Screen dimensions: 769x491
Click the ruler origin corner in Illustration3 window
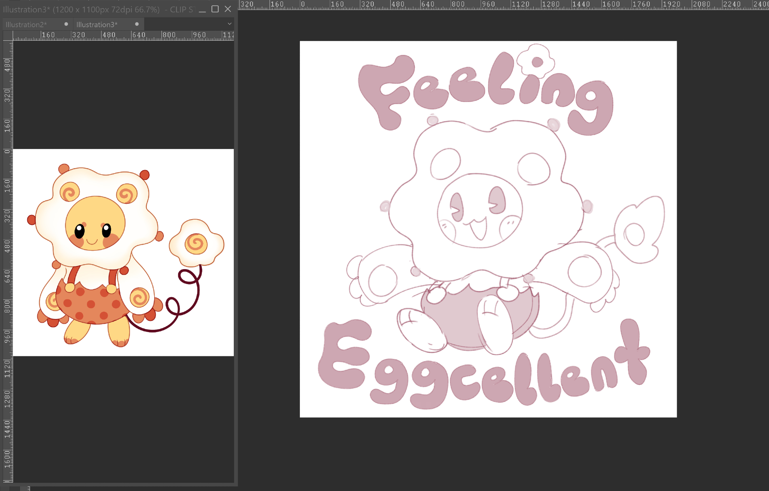point(8,36)
